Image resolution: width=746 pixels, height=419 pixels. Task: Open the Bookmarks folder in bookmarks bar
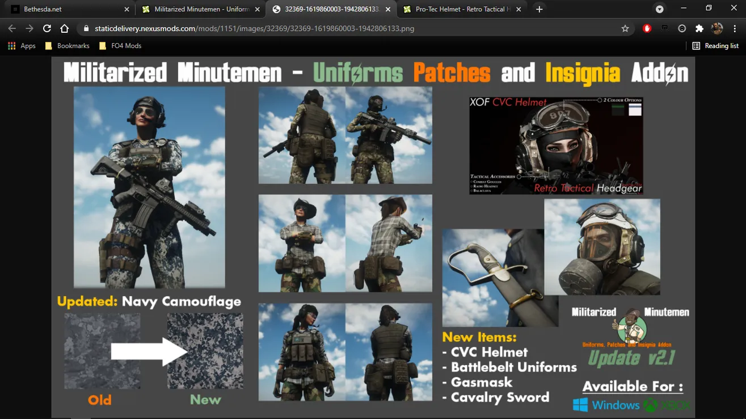pyautogui.click(x=68, y=46)
